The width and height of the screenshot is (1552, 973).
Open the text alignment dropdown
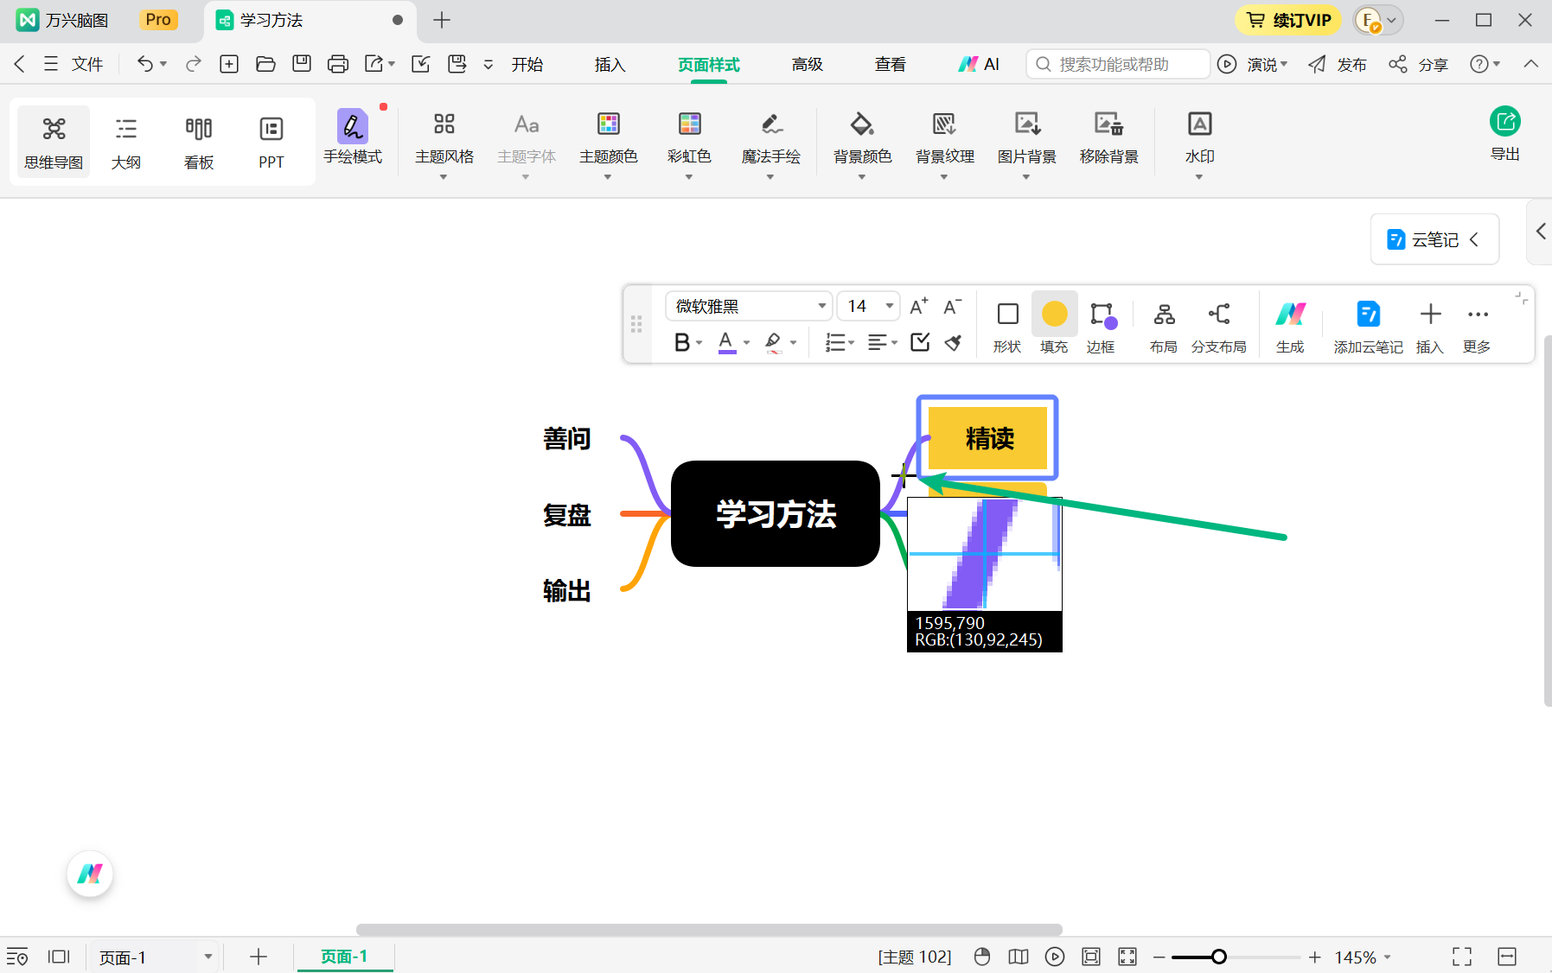[x=882, y=342]
